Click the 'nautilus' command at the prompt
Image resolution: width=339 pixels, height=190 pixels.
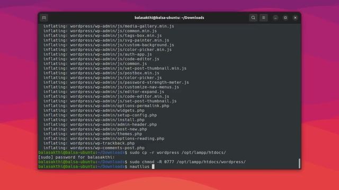point(139,167)
